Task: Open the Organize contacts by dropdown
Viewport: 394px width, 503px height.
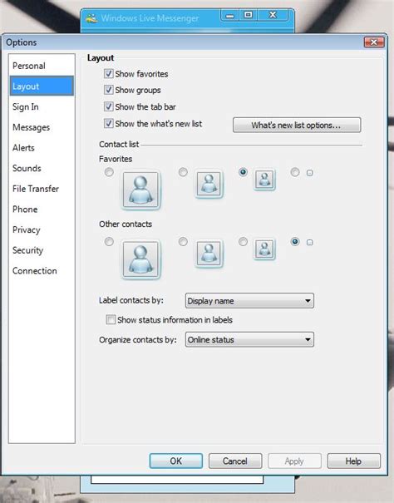Action: click(249, 340)
